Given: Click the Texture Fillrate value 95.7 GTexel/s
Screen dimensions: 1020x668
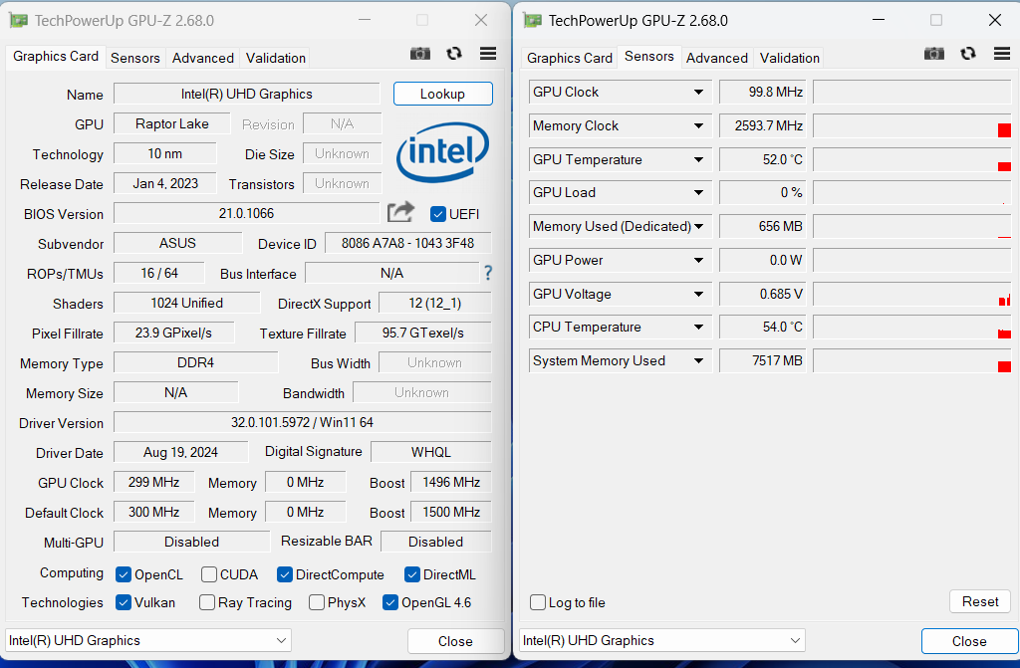Looking at the screenshot, I should click(x=422, y=334).
